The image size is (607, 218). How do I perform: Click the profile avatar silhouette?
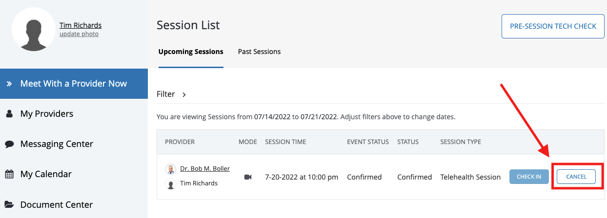[x=34, y=29]
